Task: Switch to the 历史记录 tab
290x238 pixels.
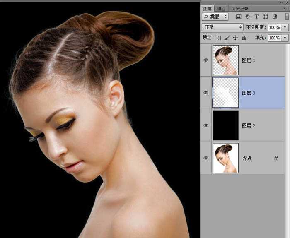Action: tap(239, 8)
